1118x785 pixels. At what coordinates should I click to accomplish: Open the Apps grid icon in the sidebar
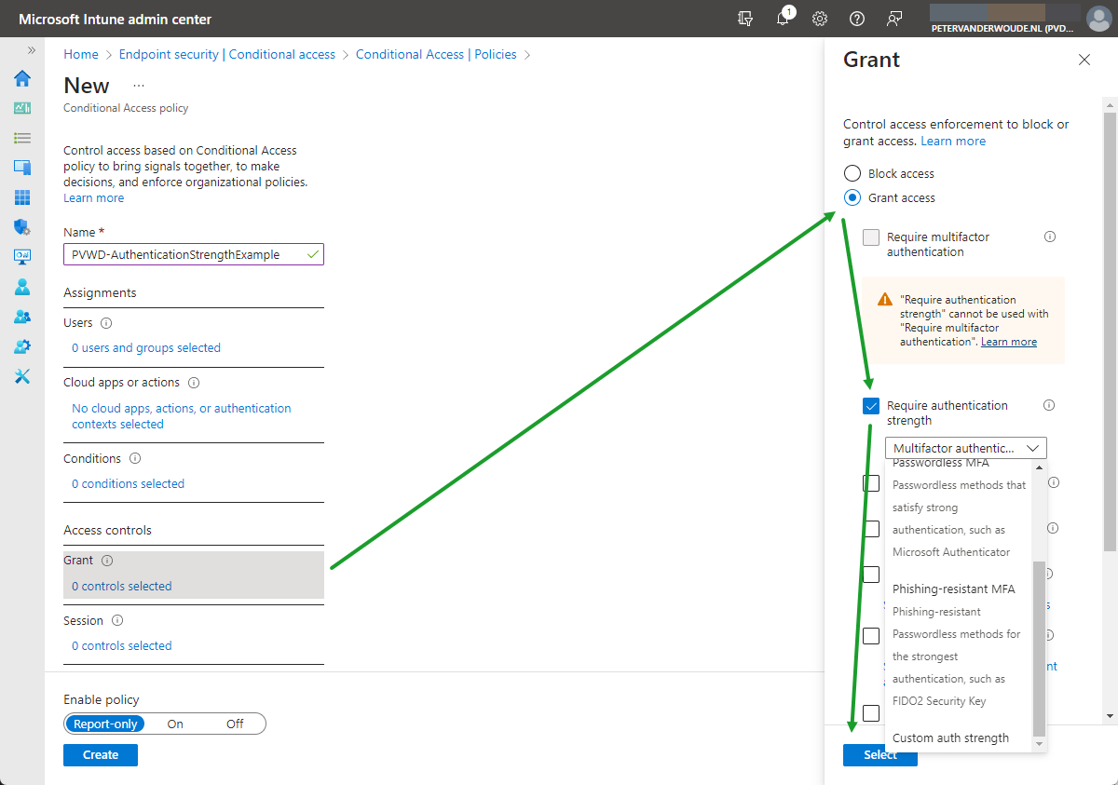tap(22, 196)
